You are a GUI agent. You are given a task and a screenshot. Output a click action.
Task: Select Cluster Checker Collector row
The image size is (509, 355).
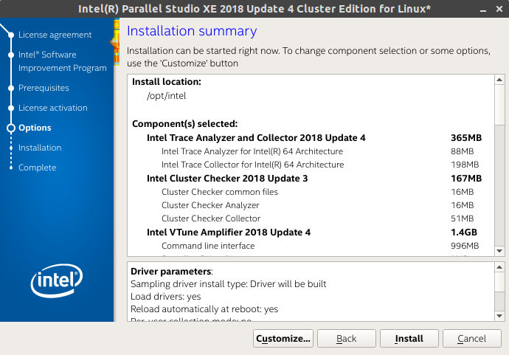pos(211,218)
